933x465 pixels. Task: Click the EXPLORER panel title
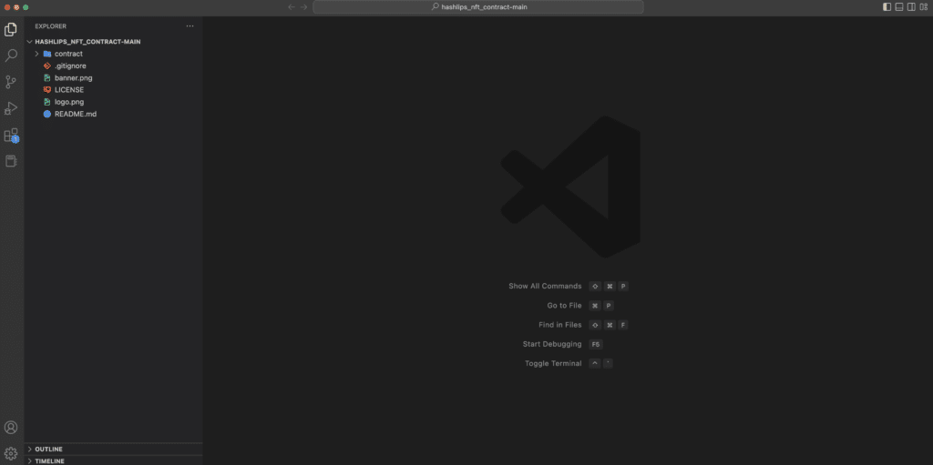tap(51, 26)
